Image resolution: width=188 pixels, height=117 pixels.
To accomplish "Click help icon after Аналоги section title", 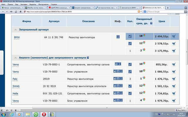I will (88, 58).
